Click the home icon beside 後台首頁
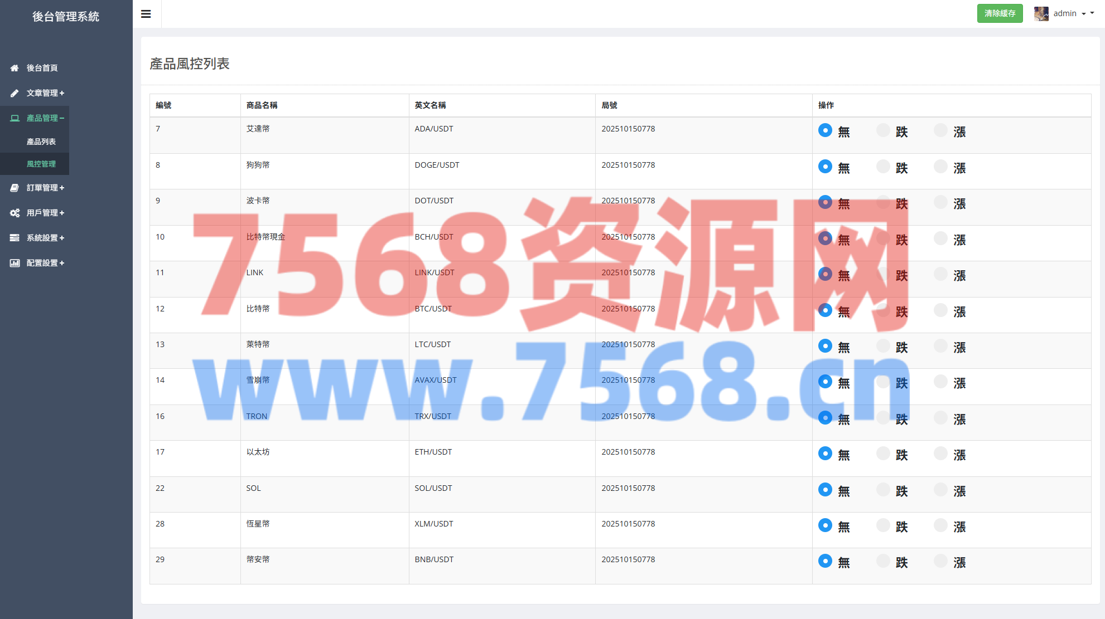The image size is (1105, 619). [15, 68]
